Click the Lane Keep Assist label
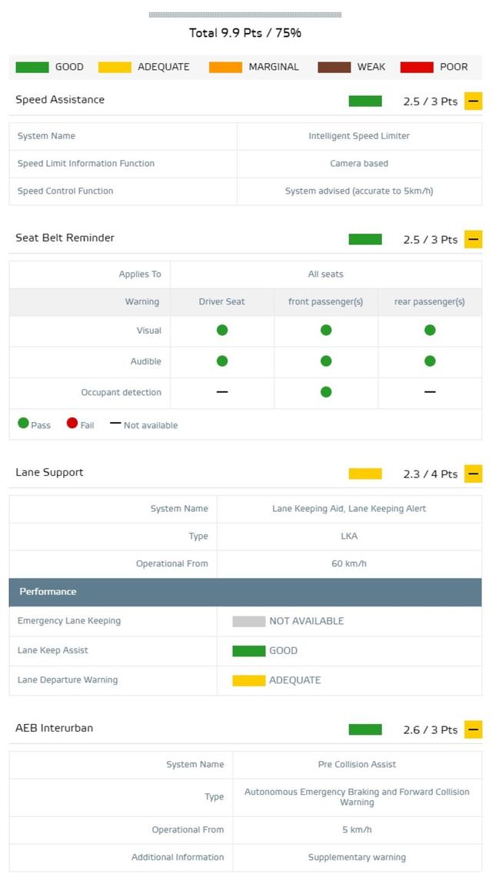Image resolution: width=492 pixels, height=887 pixels. (52, 650)
